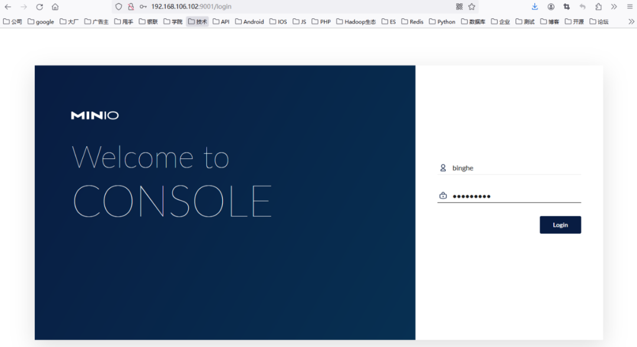Open the 学院 bookmarks folder
Screen dimensions: 637x347
(x=173, y=22)
